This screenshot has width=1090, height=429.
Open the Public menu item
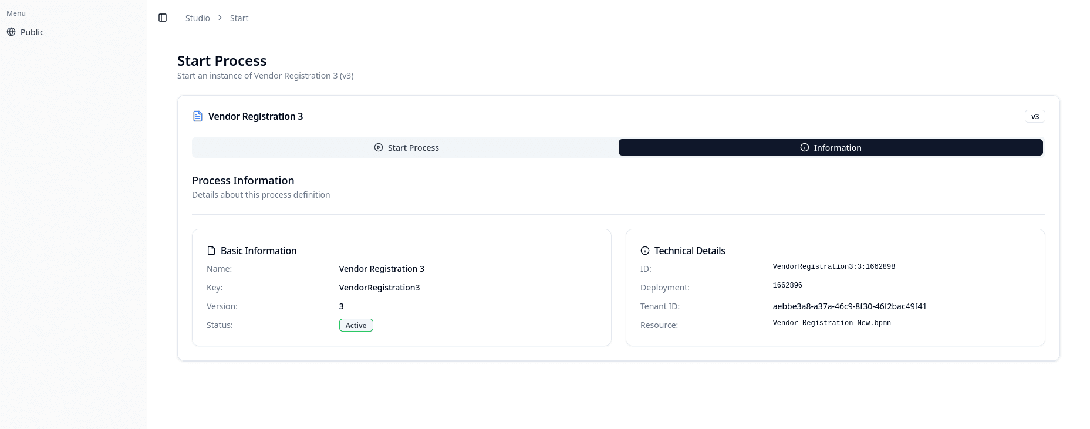[32, 32]
